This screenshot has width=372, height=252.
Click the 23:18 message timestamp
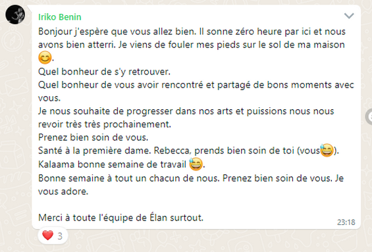(x=346, y=222)
